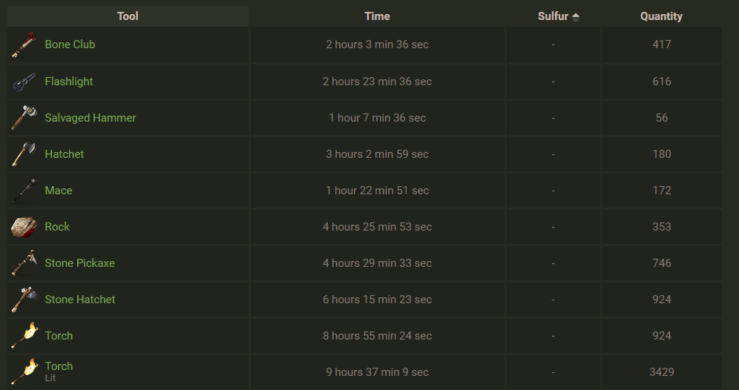This screenshot has width=739, height=390.
Task: Click the Lit Torch icon
Action: pos(24,371)
